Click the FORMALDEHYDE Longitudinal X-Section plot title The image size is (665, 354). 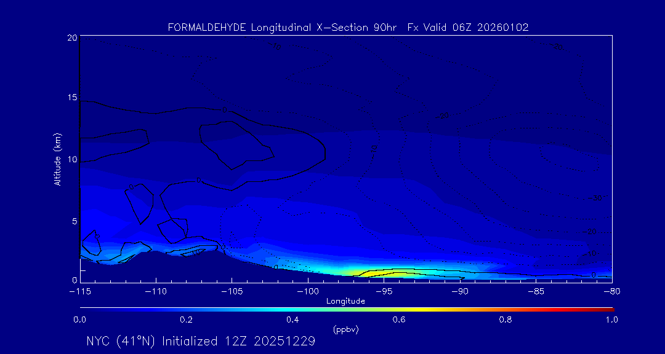348,28
